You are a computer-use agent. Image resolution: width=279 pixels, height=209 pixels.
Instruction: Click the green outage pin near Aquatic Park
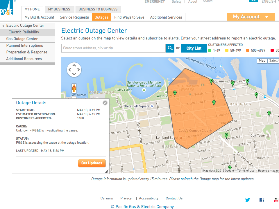pyautogui.click(x=175, y=93)
